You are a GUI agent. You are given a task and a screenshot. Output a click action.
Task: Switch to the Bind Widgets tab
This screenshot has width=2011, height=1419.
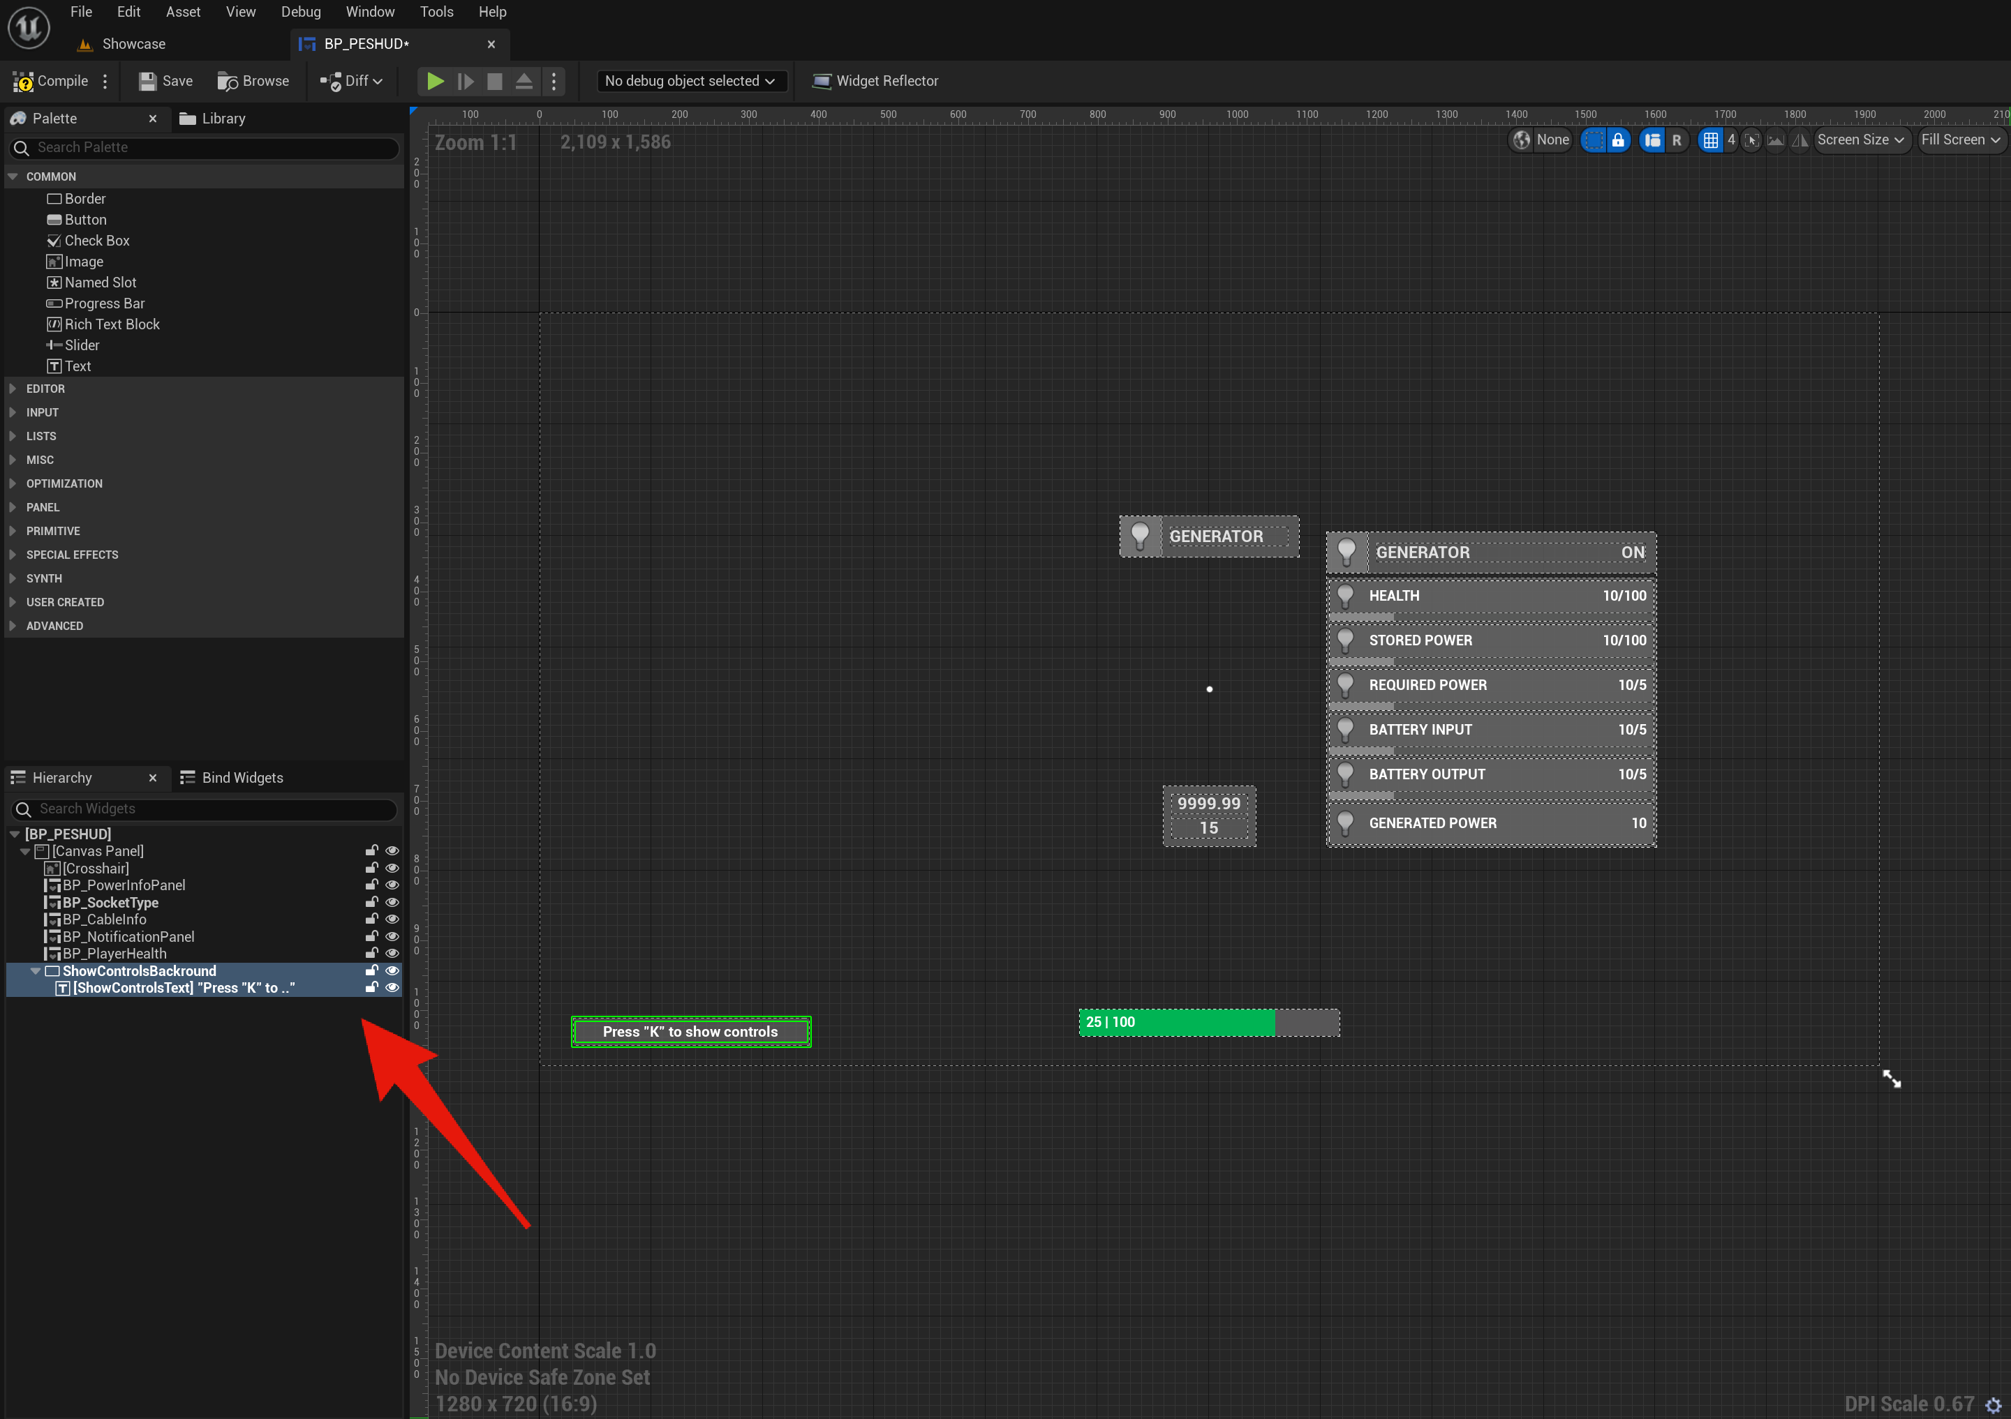coord(242,777)
